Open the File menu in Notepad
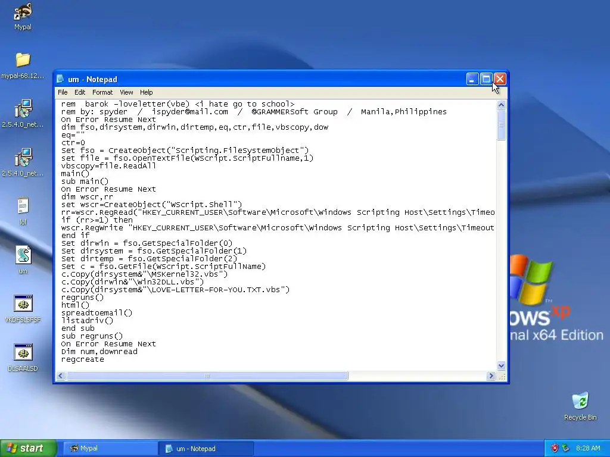Image resolution: width=610 pixels, height=457 pixels. pos(63,92)
